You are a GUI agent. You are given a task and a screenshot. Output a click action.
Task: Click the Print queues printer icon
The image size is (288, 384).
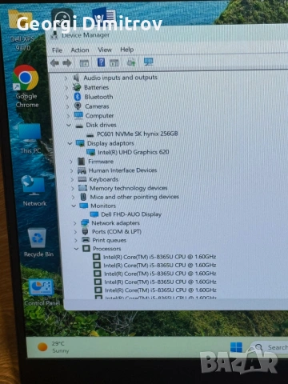tap(86, 240)
